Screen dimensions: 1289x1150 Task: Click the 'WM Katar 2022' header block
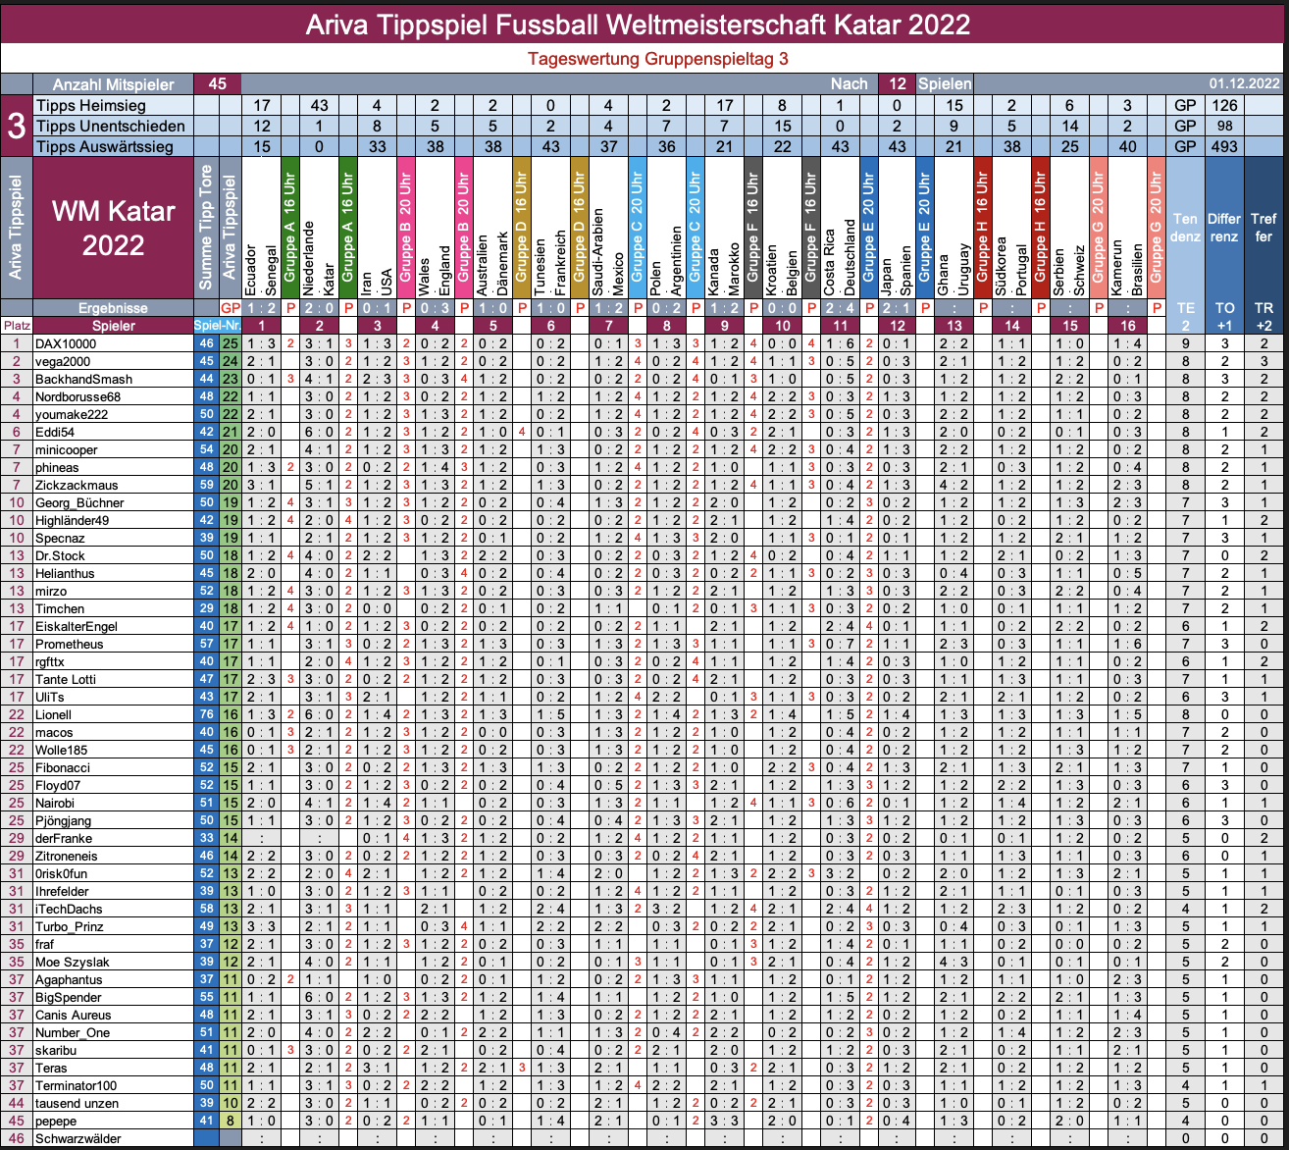point(113,228)
